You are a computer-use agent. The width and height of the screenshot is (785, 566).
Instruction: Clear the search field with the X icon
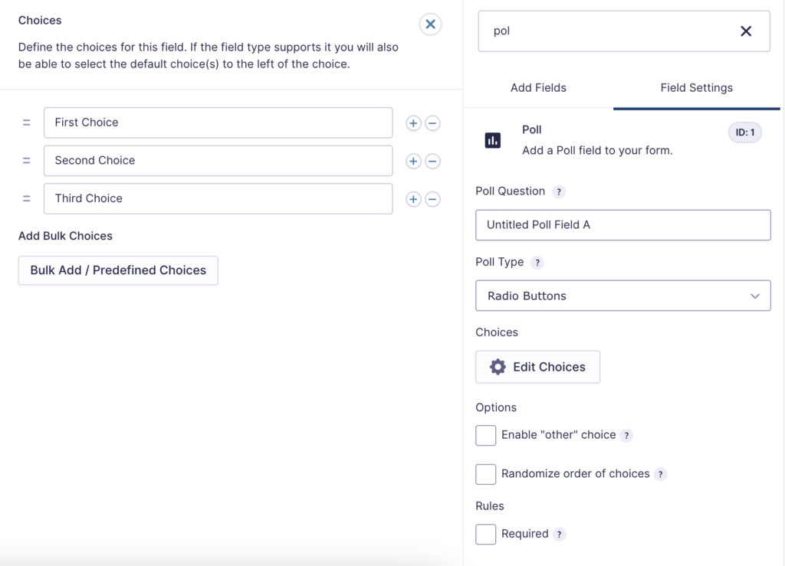pos(745,31)
